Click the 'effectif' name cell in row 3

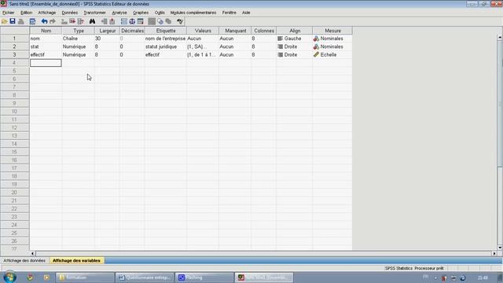pyautogui.click(x=46, y=54)
